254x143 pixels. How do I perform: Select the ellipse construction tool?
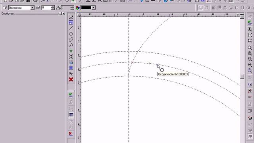click(71, 40)
